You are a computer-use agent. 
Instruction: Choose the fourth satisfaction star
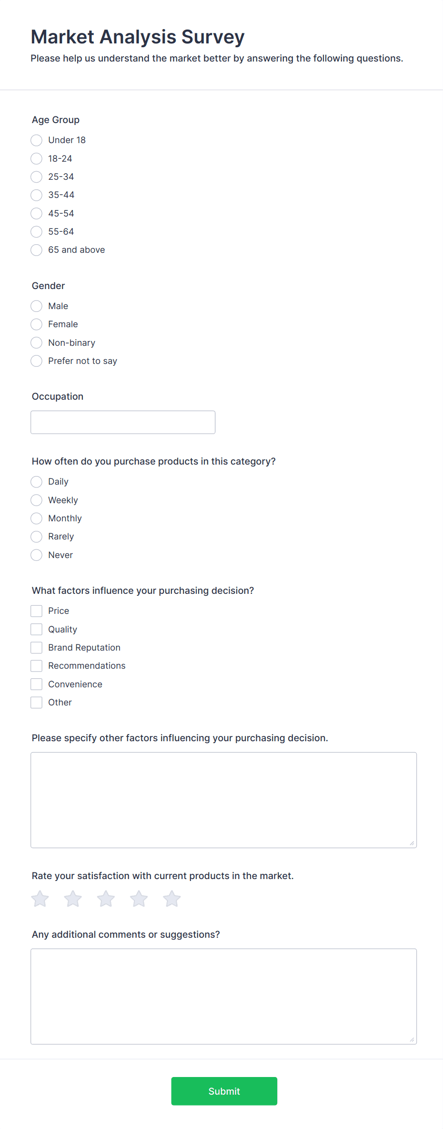139,899
